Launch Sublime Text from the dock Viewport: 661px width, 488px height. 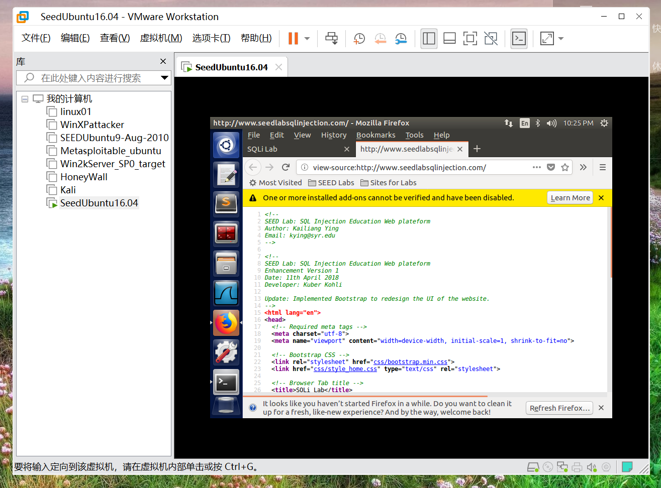tap(226, 204)
